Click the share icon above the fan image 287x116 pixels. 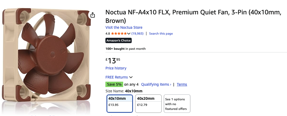93,15
